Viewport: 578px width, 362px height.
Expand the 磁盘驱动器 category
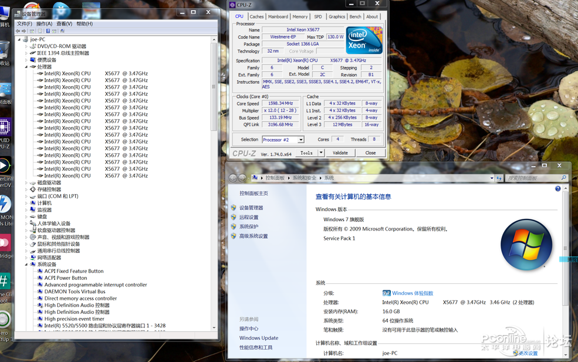[26, 182]
